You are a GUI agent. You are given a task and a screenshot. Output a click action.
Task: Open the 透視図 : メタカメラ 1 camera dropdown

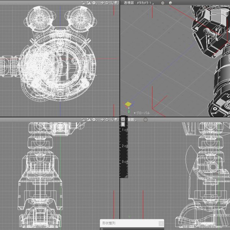[138, 3]
